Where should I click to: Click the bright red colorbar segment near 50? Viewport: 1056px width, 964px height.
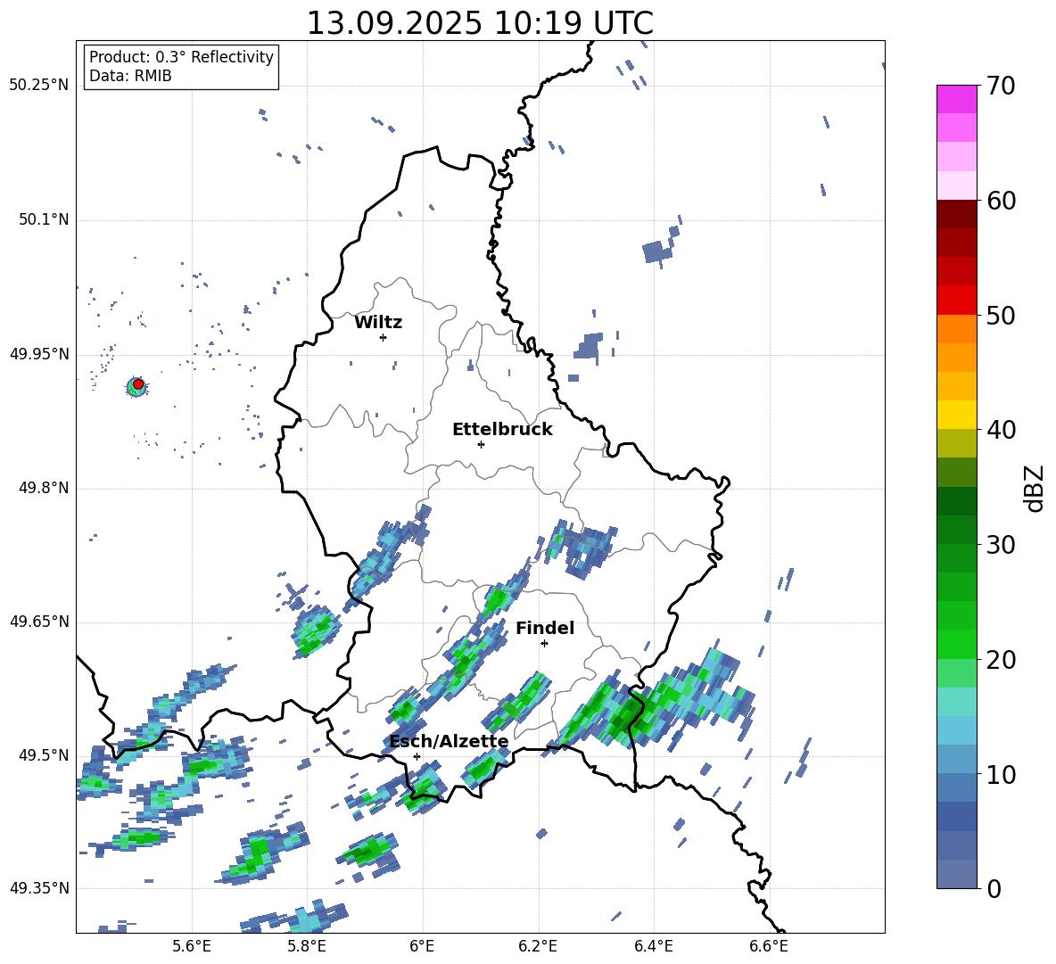coord(957,300)
